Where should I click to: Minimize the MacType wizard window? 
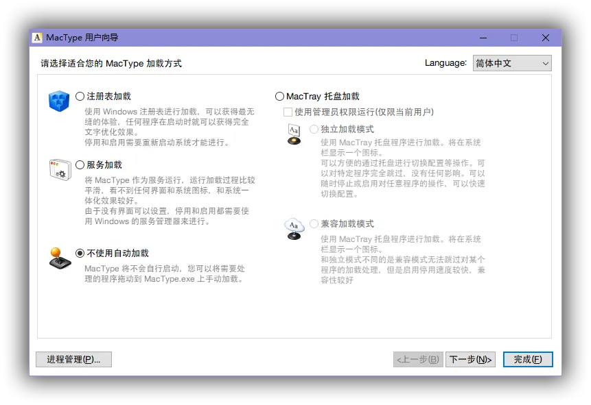tap(483, 38)
